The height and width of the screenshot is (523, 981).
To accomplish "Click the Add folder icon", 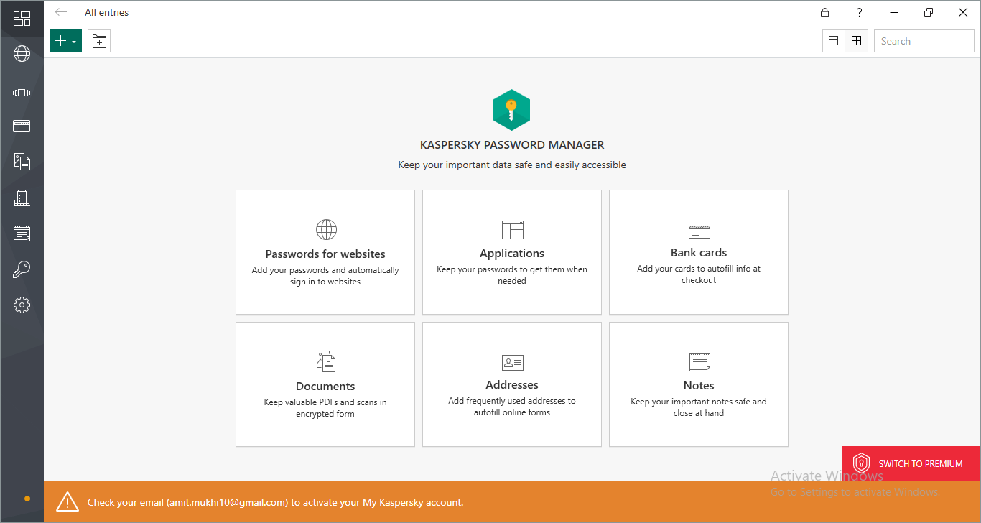I will click(99, 41).
